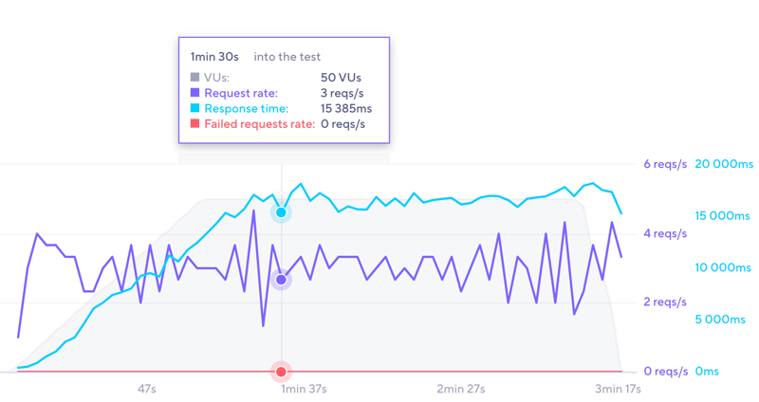Viewport: 759px width, 402px height.
Task: Click the purple Request rate legend square
Action: click(x=194, y=93)
